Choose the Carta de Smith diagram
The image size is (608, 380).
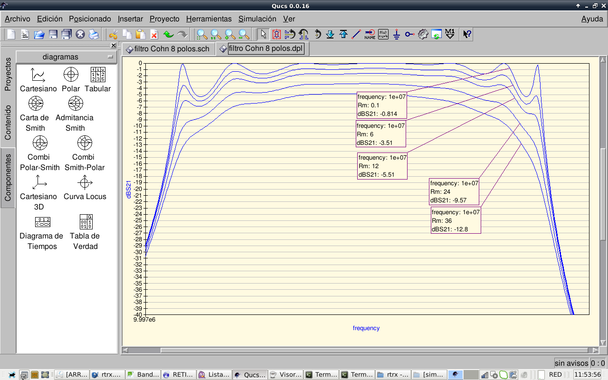point(35,114)
